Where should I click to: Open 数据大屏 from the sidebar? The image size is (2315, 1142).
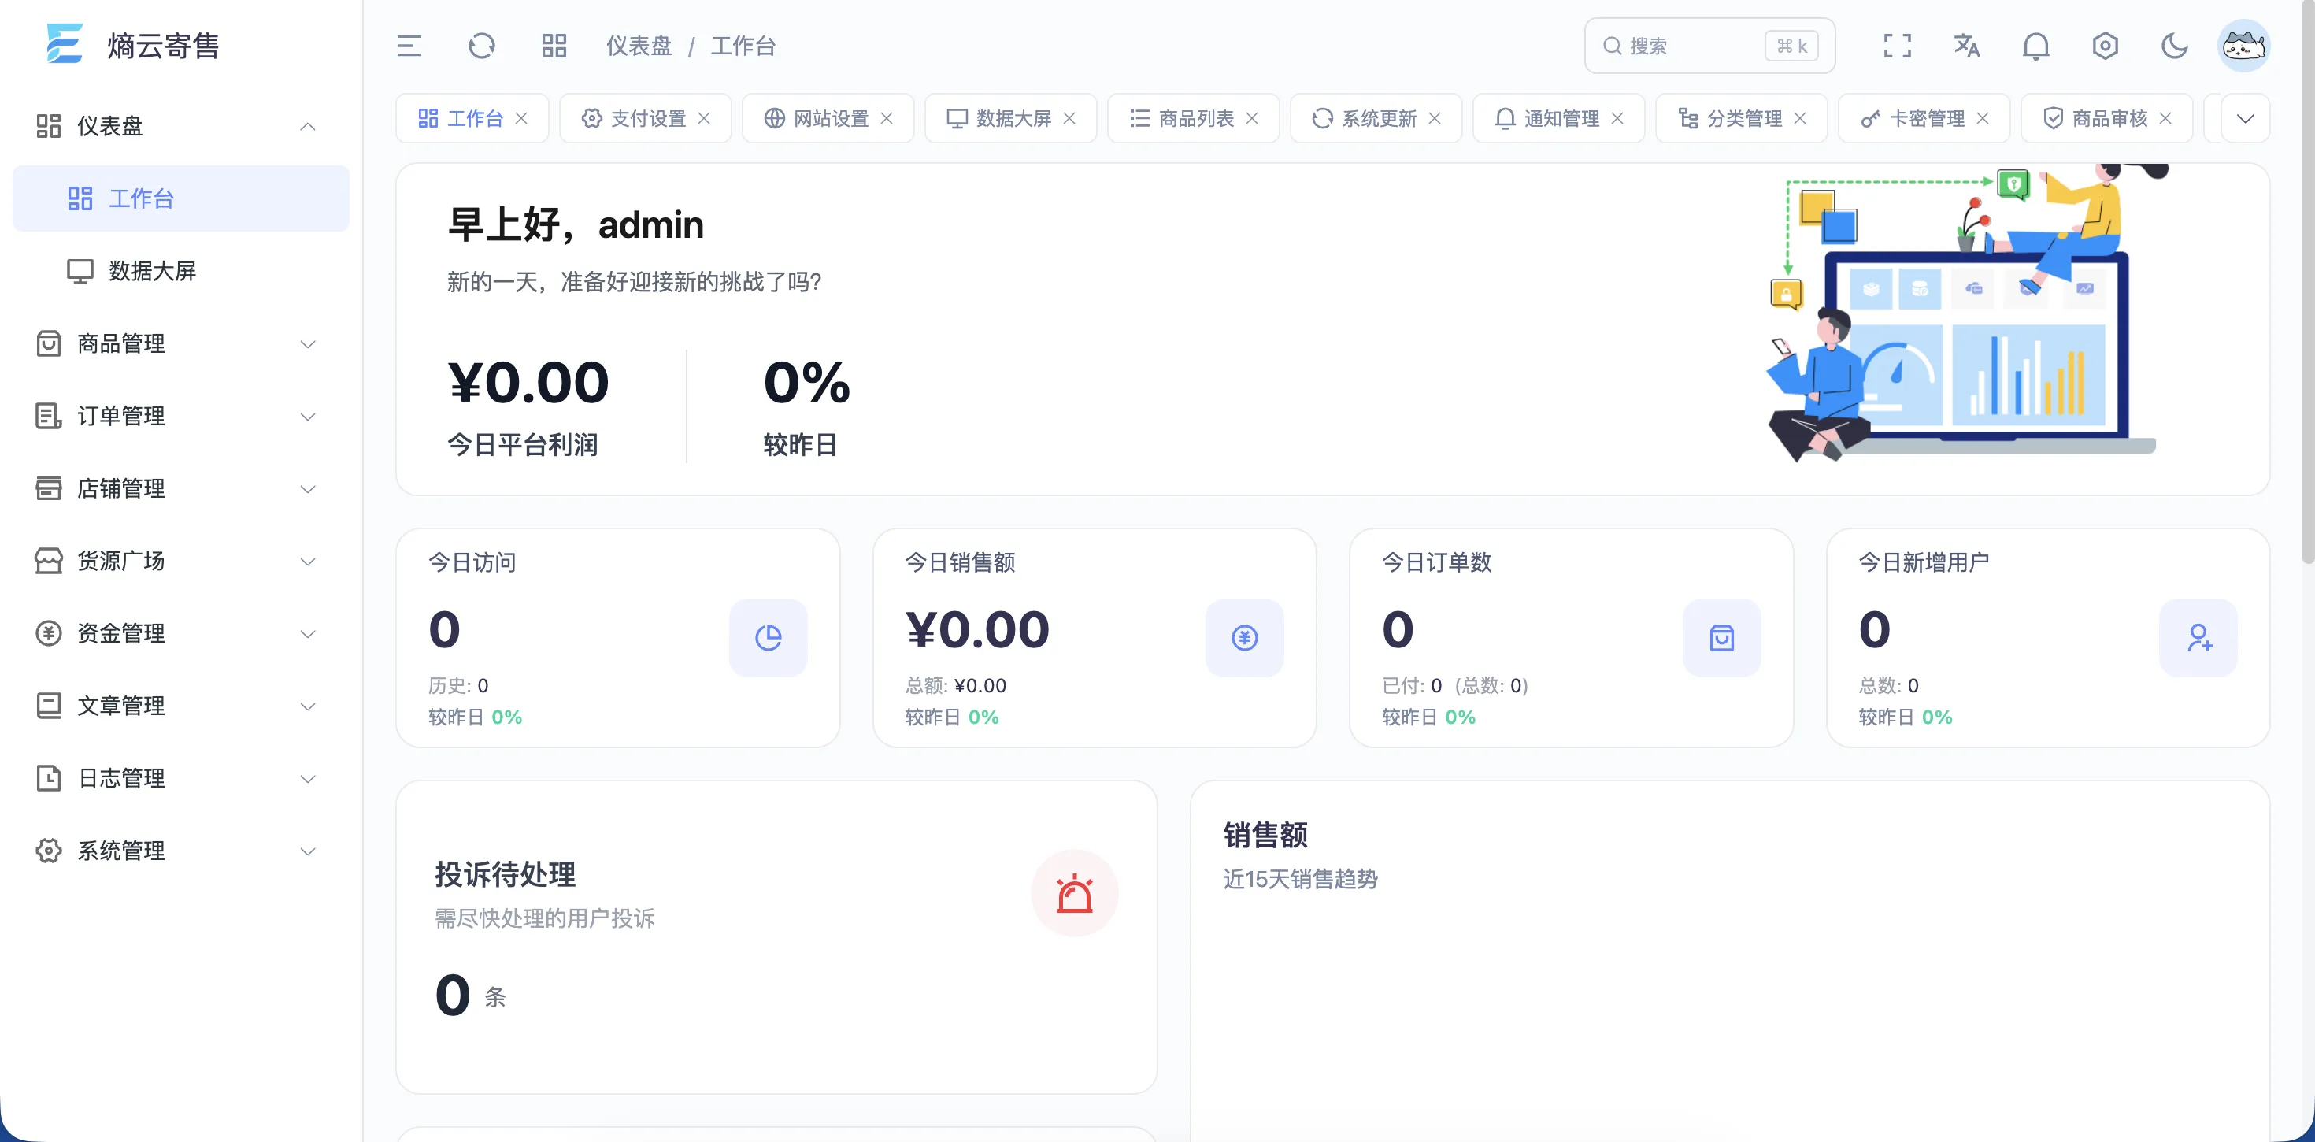click(151, 271)
